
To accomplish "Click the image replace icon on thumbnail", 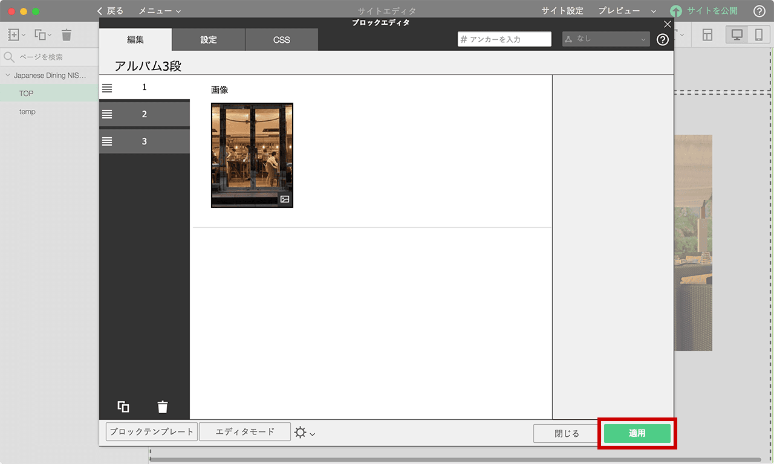I will pyautogui.click(x=285, y=199).
